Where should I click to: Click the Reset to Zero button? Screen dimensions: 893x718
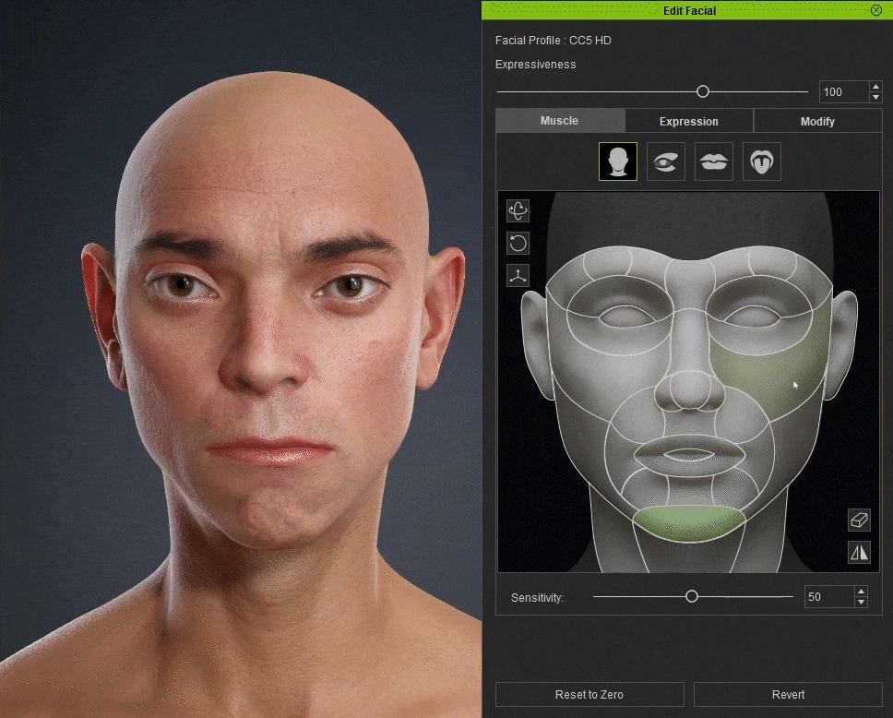click(589, 695)
